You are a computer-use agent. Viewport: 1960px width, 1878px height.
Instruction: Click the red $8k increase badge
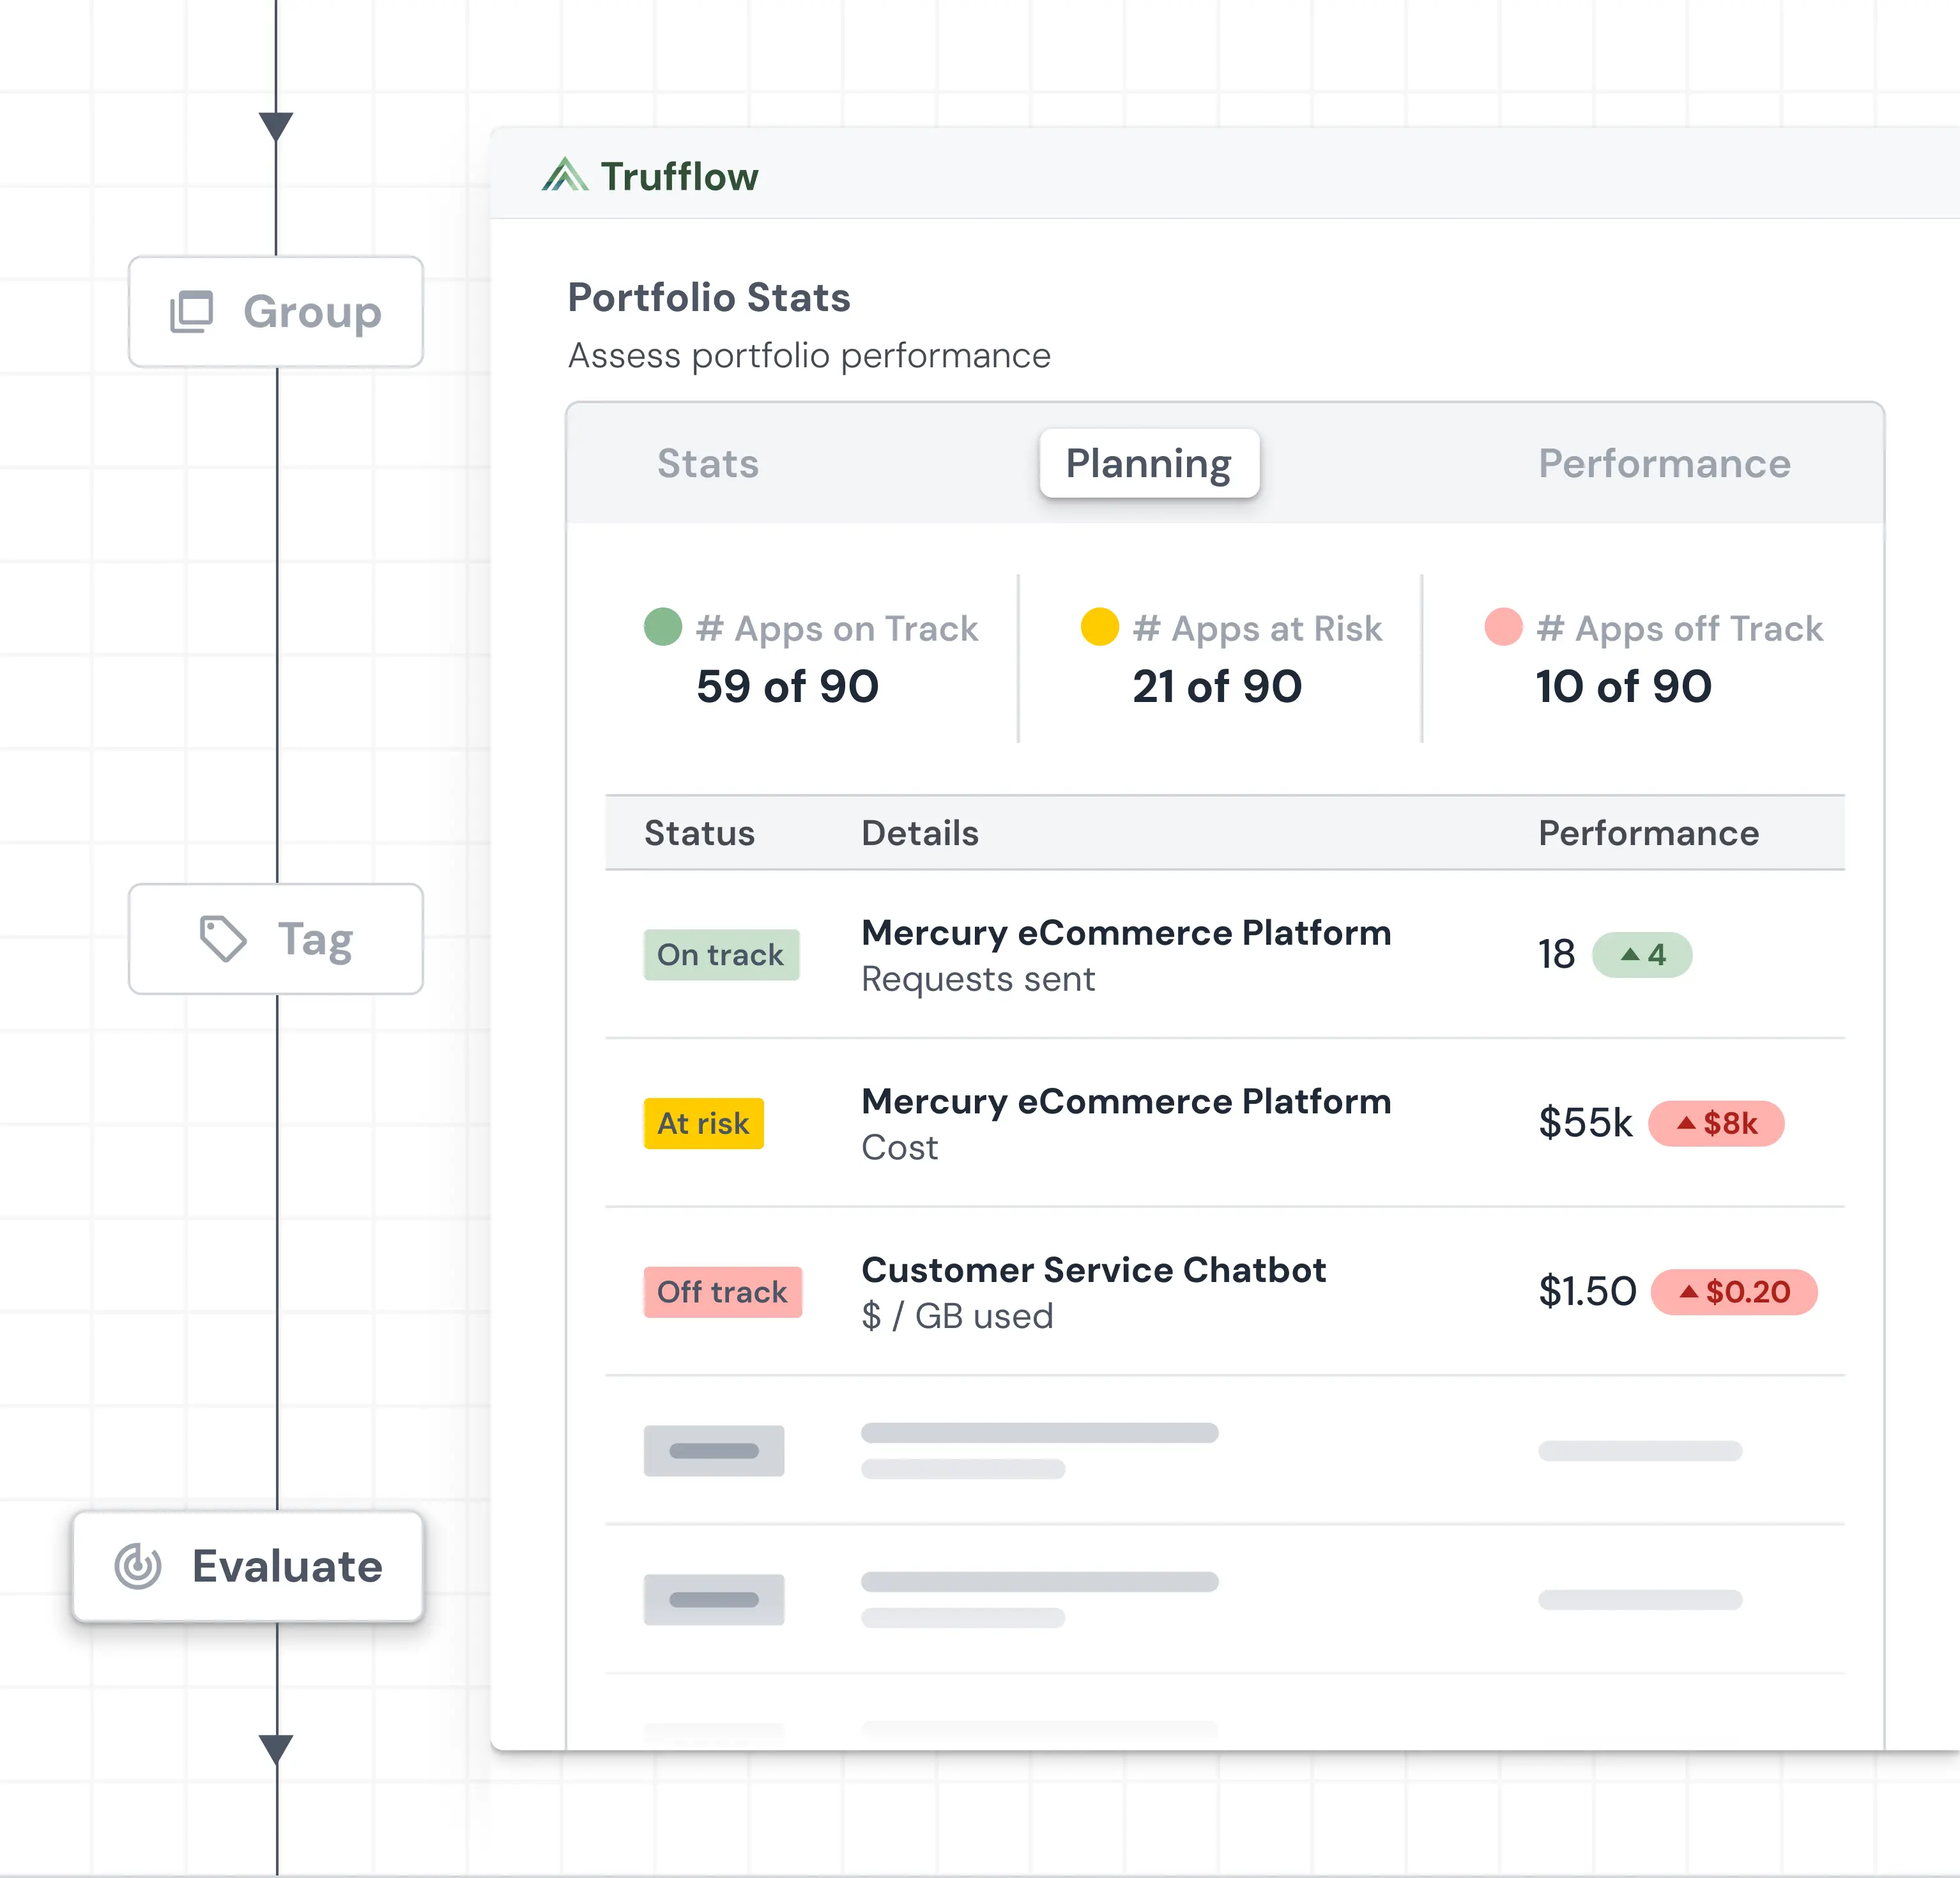point(1716,1123)
